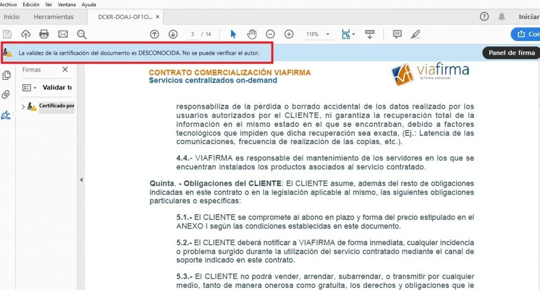This screenshot has height=290, width=540.
Task: Click the upload to cloud icon
Action: click(25, 34)
